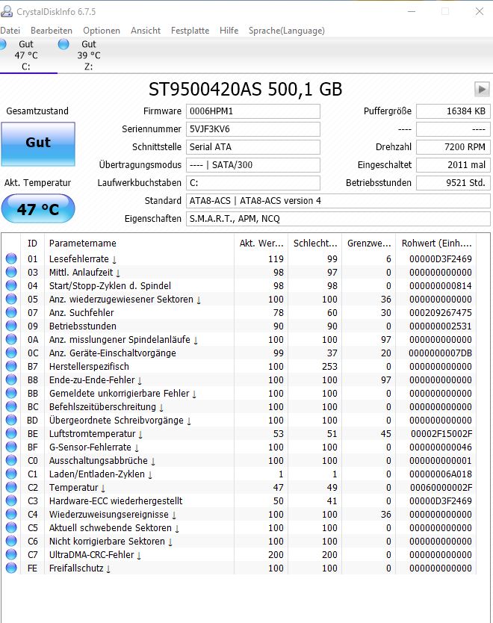
Task: Click status orb for C2 Temperatur row
Action: [x=11, y=487]
